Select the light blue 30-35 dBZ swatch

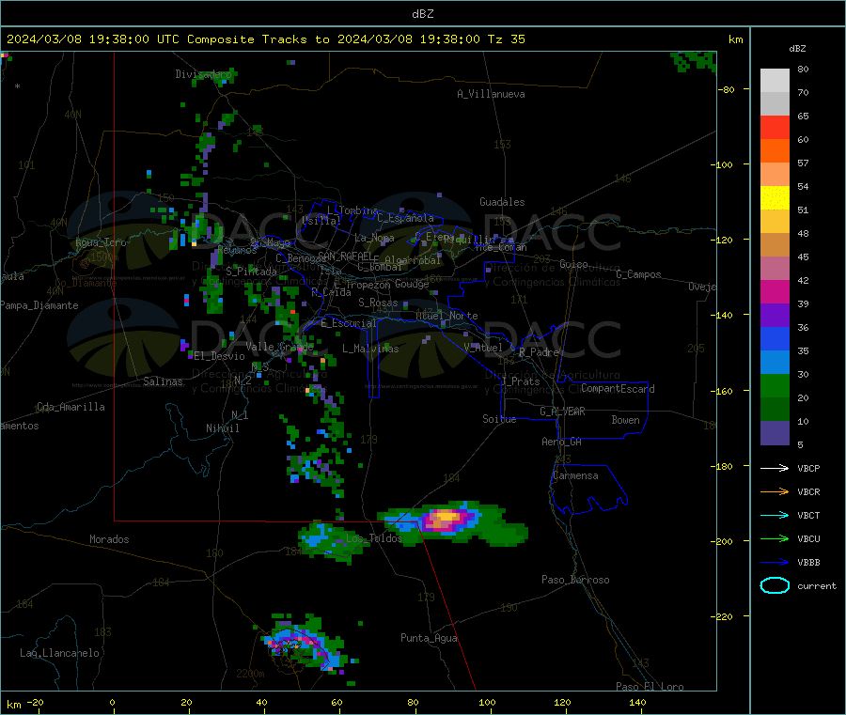click(775, 363)
